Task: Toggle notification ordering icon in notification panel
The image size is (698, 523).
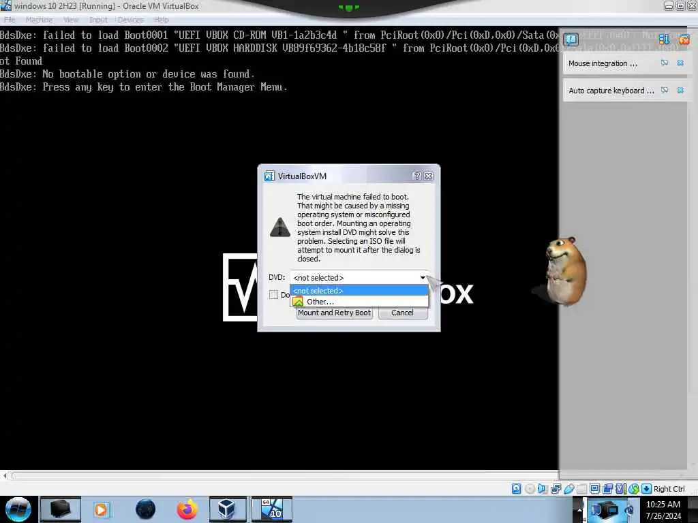Action: click(664, 39)
